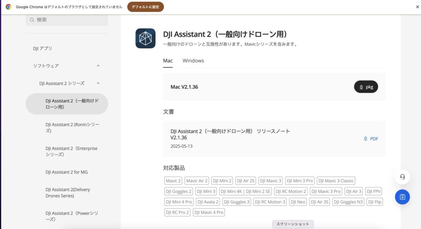Open DJI アプリ in sidebar
Image resolution: width=421 pixels, height=229 pixels.
tap(42, 48)
